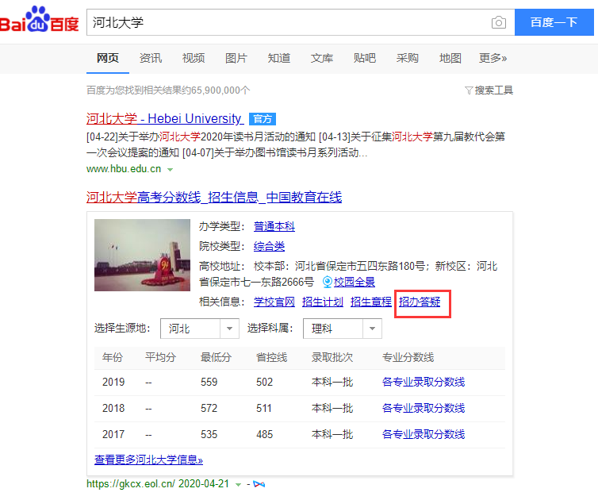Click the green arrow beside www.hbu.edu.cn
The width and height of the screenshot is (598, 500).
171,169
